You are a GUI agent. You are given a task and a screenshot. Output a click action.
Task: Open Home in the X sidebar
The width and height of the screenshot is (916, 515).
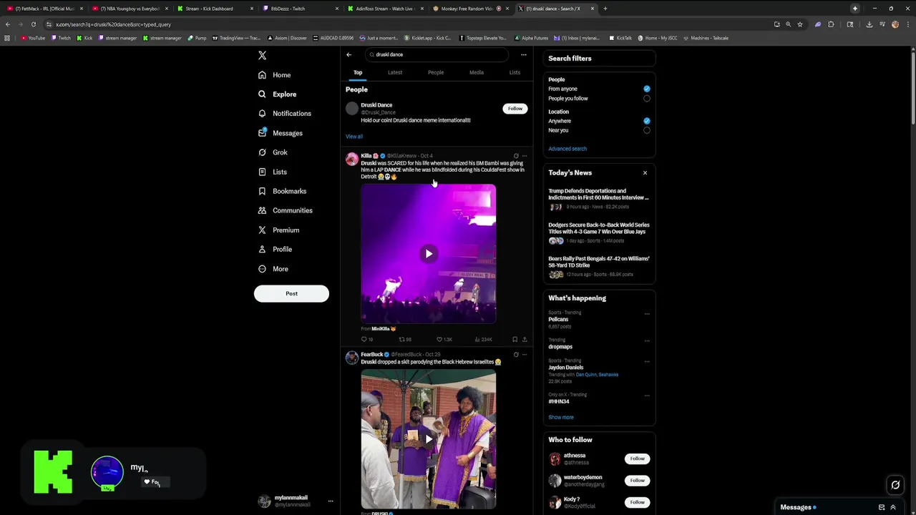tap(275, 75)
